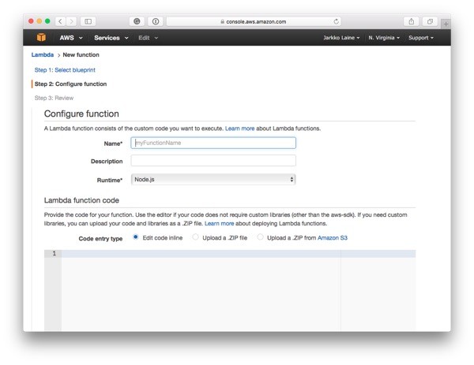Click the Grammarly extension icon in toolbar
Viewport: 474px width, 365px height.
pyautogui.click(x=137, y=21)
